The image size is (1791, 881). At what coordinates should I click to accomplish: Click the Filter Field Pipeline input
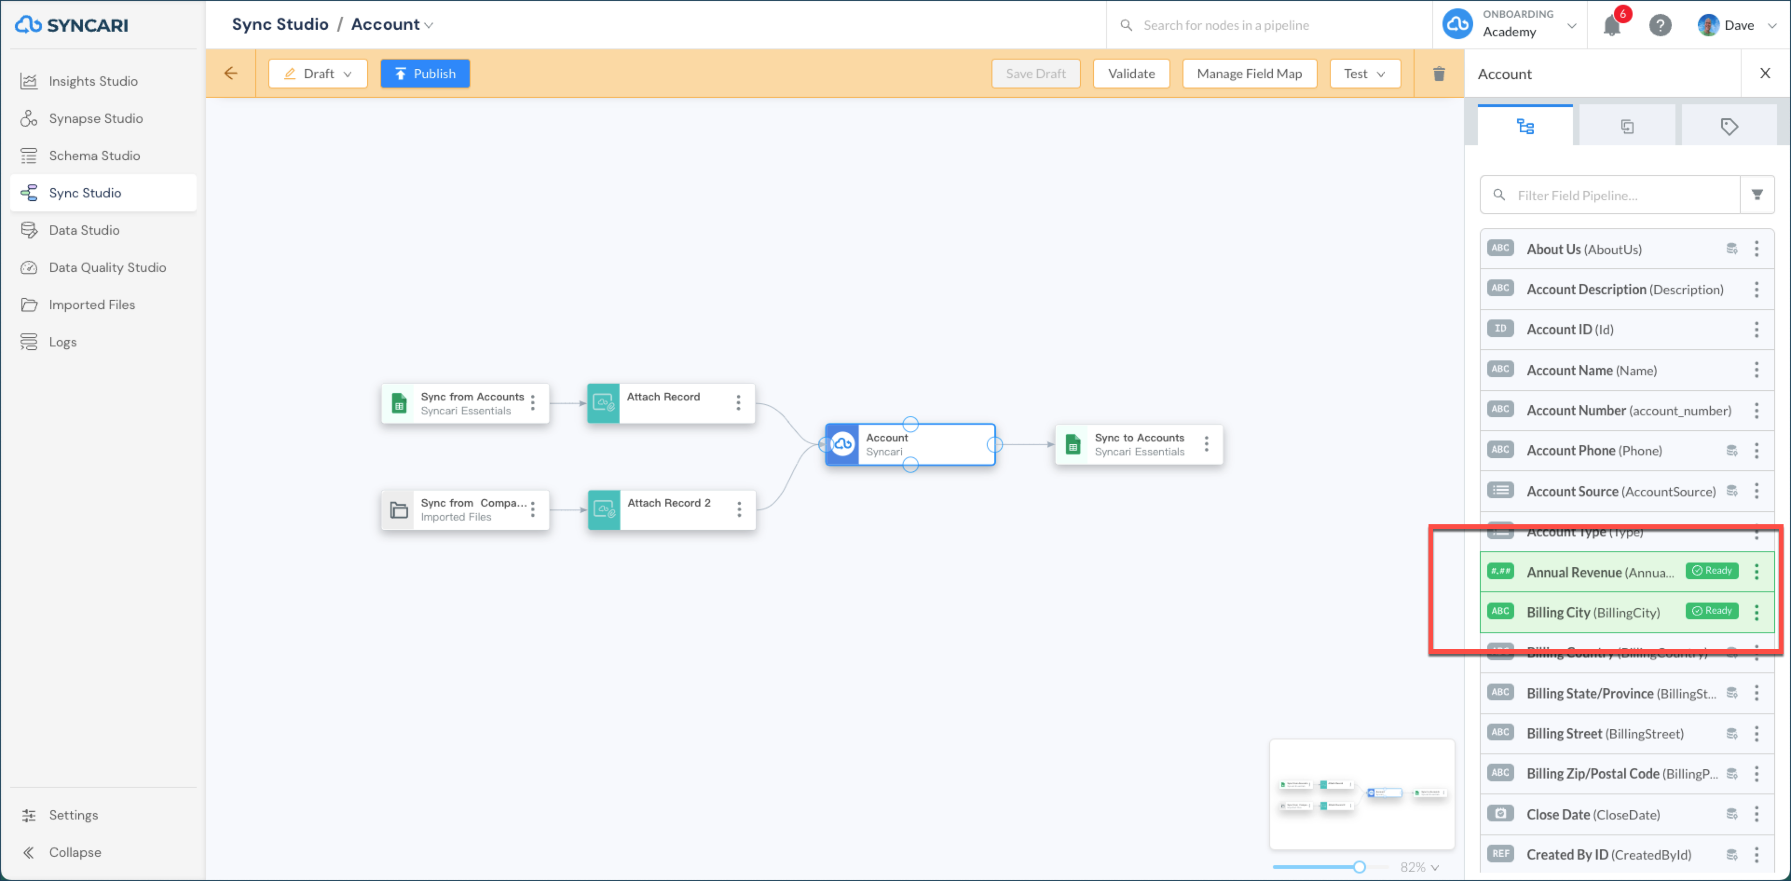1610,195
